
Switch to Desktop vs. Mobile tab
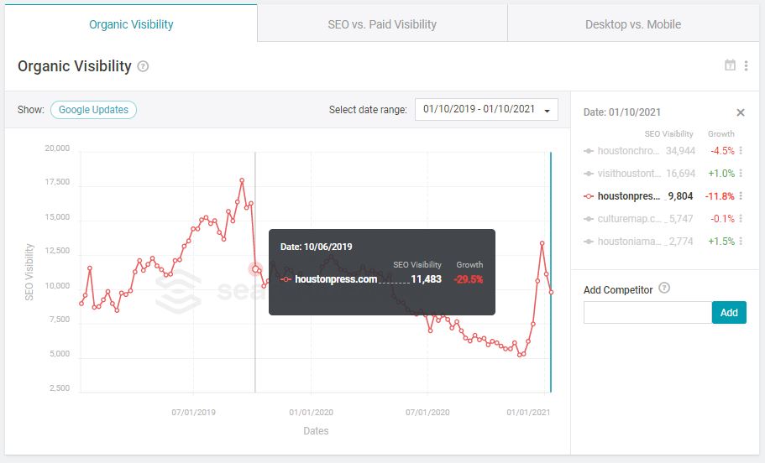633,23
